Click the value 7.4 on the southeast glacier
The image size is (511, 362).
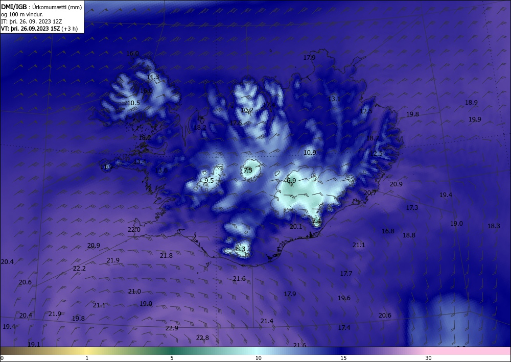(x=316, y=221)
